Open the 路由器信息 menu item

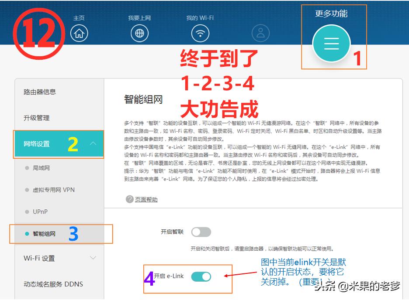39,92
